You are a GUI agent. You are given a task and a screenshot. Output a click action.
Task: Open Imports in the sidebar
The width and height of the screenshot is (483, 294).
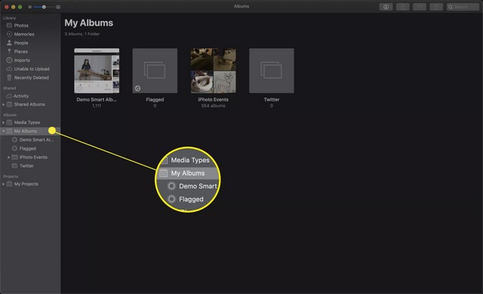30,60
